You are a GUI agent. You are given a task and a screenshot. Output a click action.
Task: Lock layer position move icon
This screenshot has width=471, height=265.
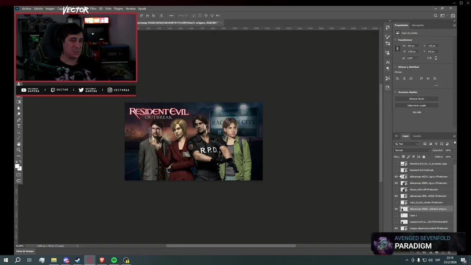[413, 157]
